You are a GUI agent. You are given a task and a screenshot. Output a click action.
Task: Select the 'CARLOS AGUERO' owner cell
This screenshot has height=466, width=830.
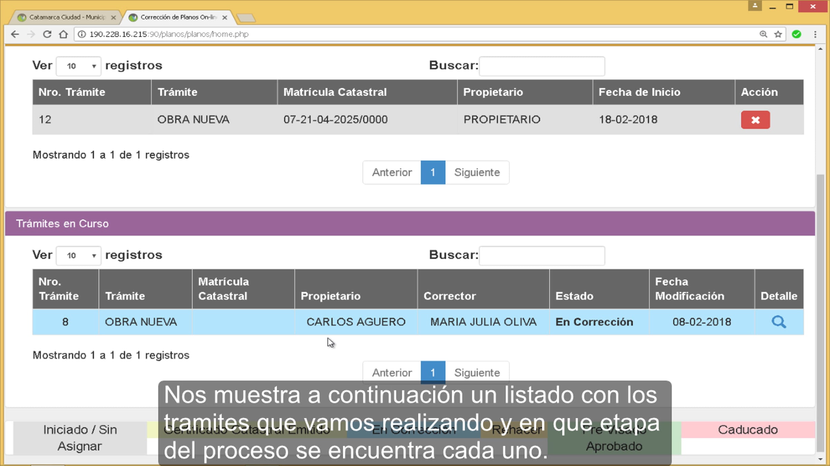[356, 322]
